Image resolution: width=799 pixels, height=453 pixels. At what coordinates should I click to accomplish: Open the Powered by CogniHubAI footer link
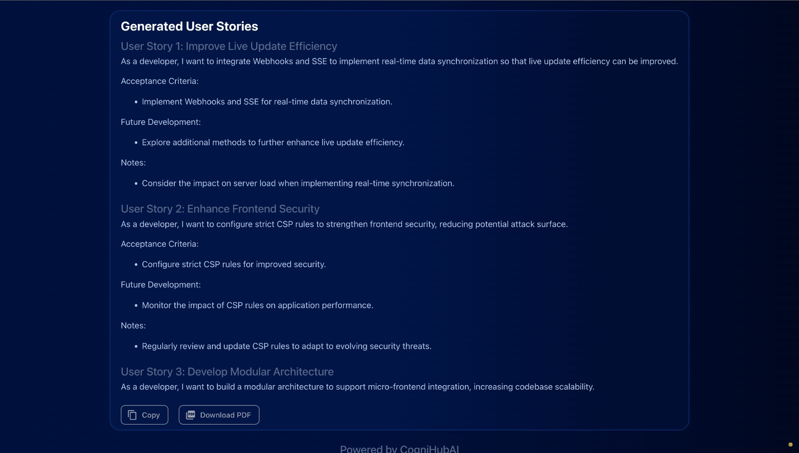tap(399, 449)
